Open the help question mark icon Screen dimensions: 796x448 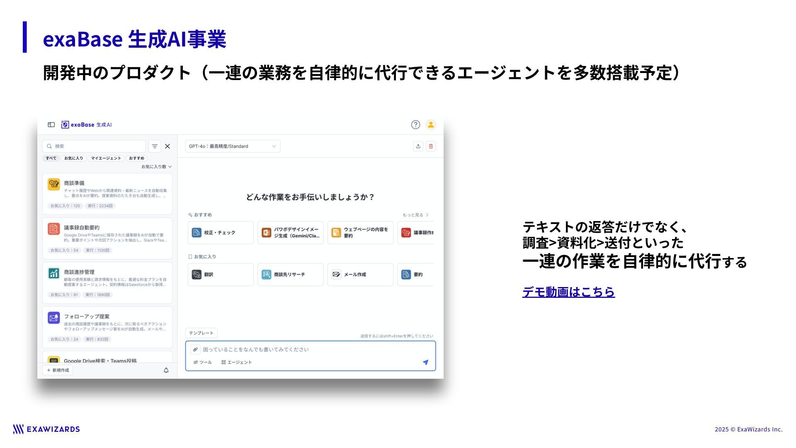(x=415, y=124)
